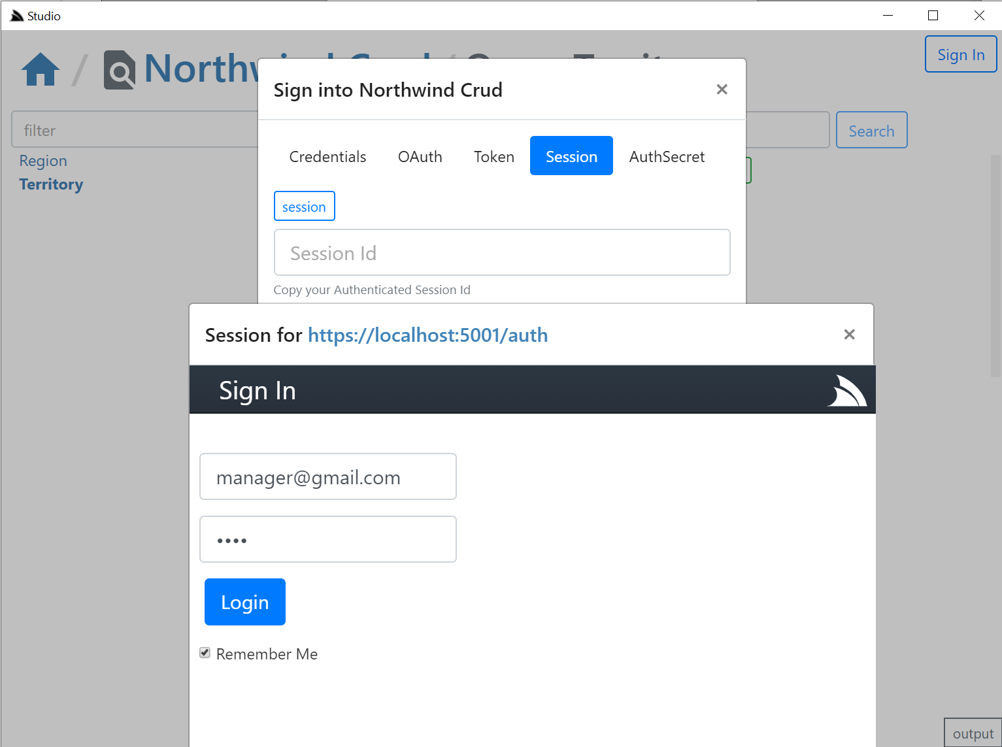Click the Studio app icon in title bar
1002x747 pixels.
[x=17, y=16]
